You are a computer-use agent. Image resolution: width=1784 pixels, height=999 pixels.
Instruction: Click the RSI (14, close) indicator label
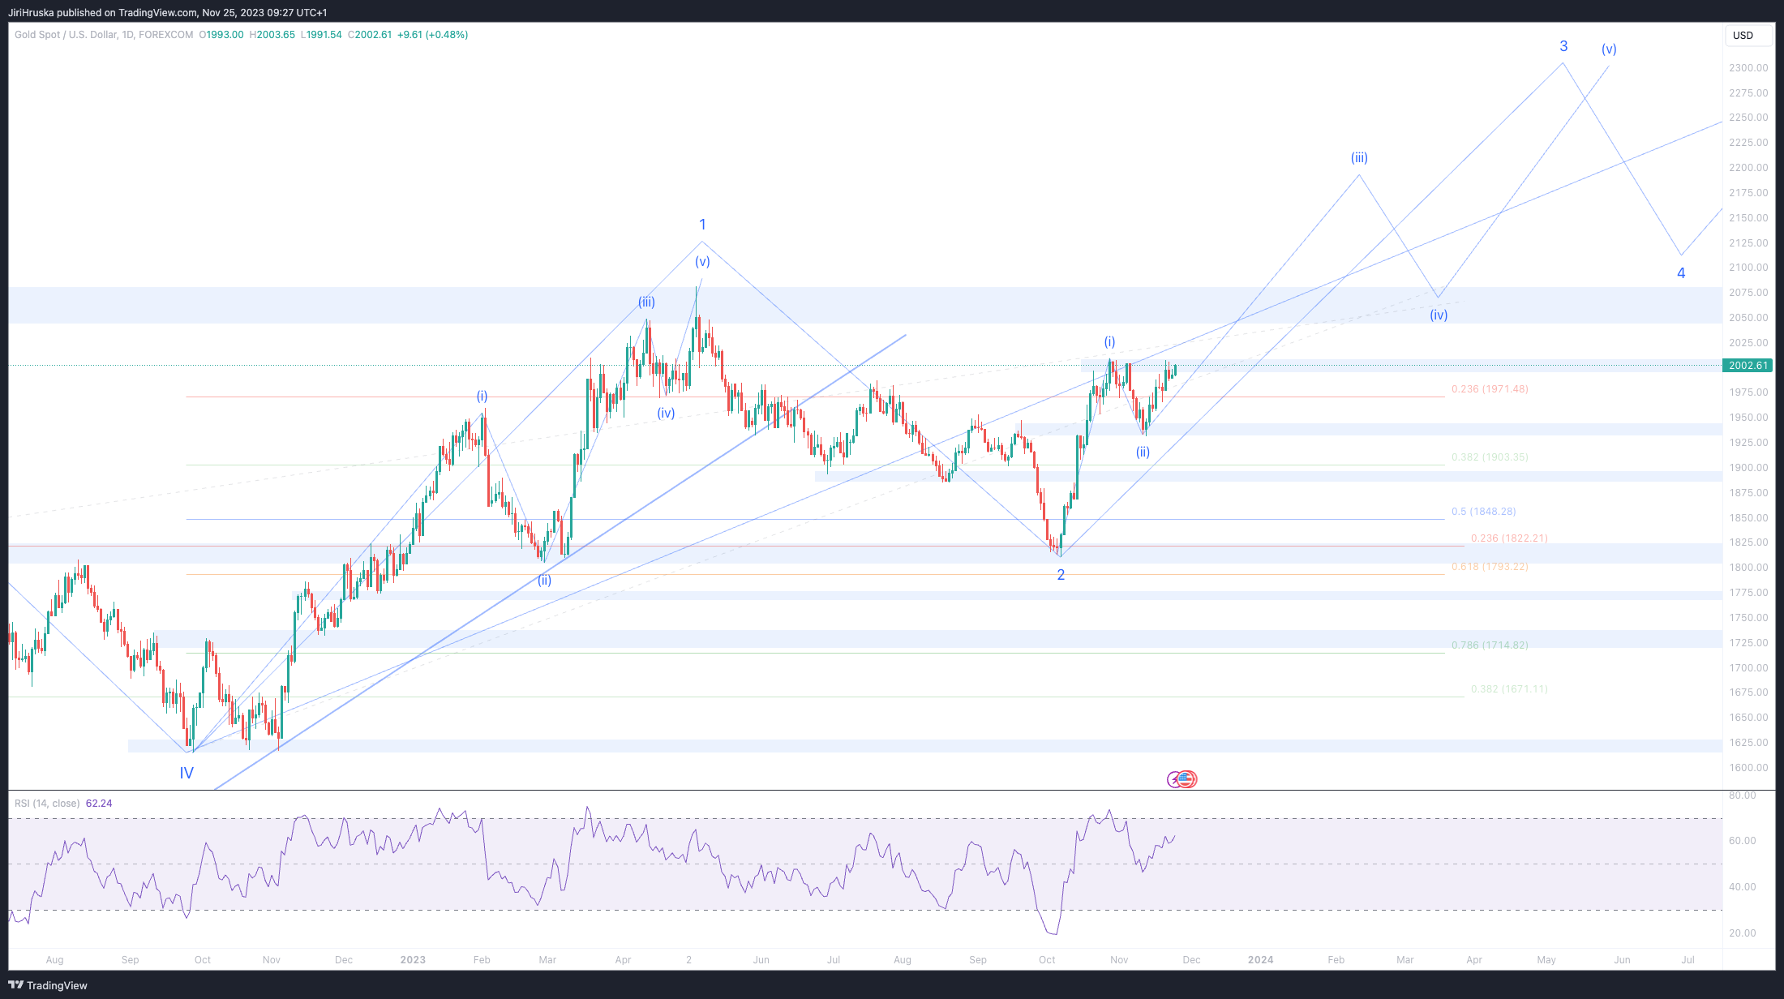(47, 804)
